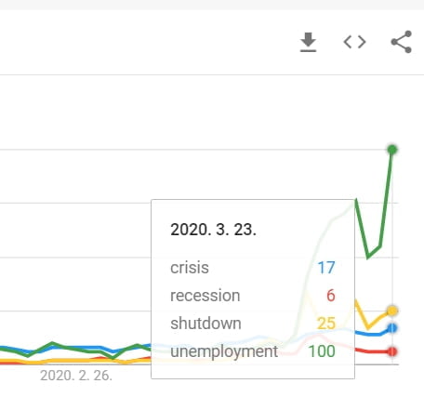Select the blue crisis endpoint dot

point(392,328)
